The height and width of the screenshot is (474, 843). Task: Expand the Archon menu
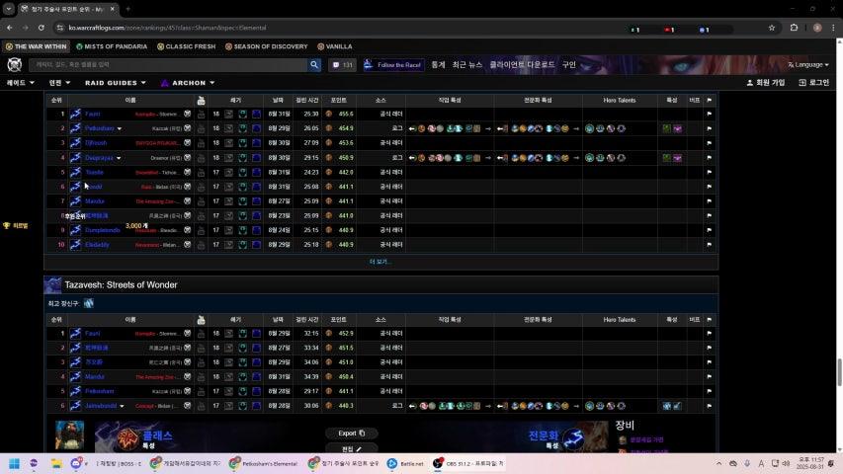pos(188,83)
